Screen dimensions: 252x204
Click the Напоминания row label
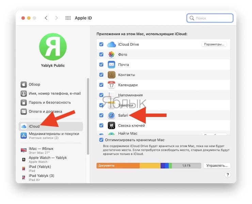tap(130, 95)
